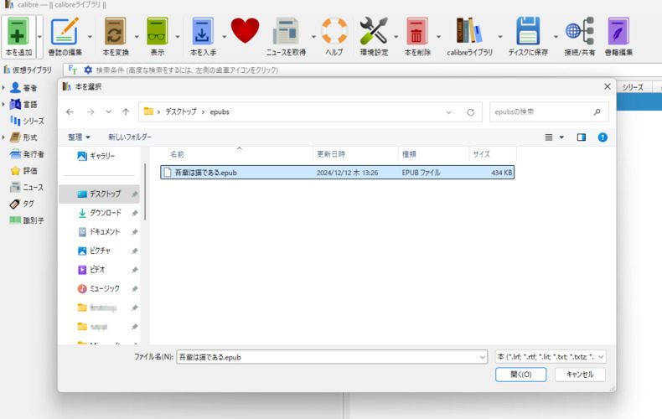
Task: Open the 書誌の編集 metadata edit icon
Action: click(65, 31)
